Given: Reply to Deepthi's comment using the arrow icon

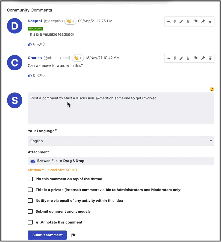Looking at the screenshot, I should point(169,21).
